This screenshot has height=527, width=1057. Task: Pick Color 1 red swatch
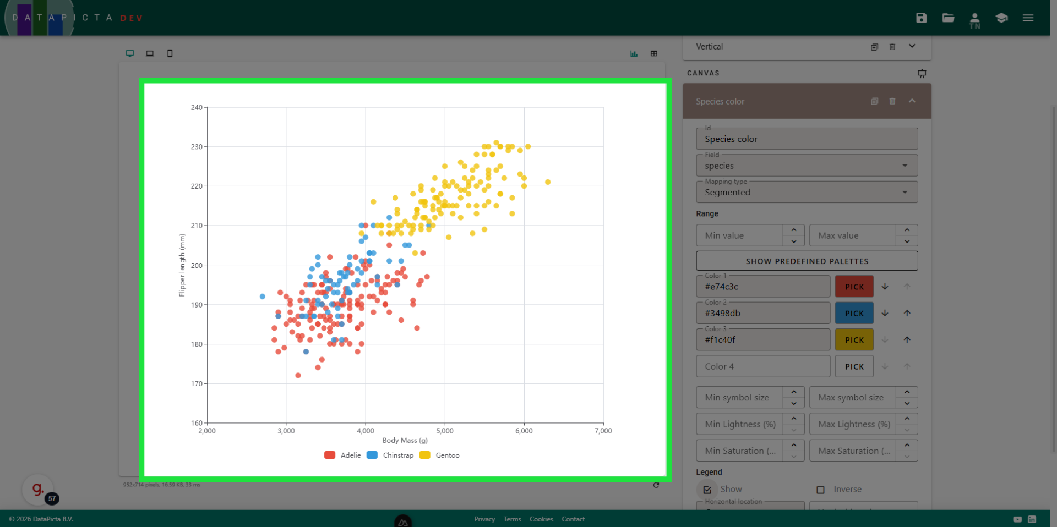point(854,287)
